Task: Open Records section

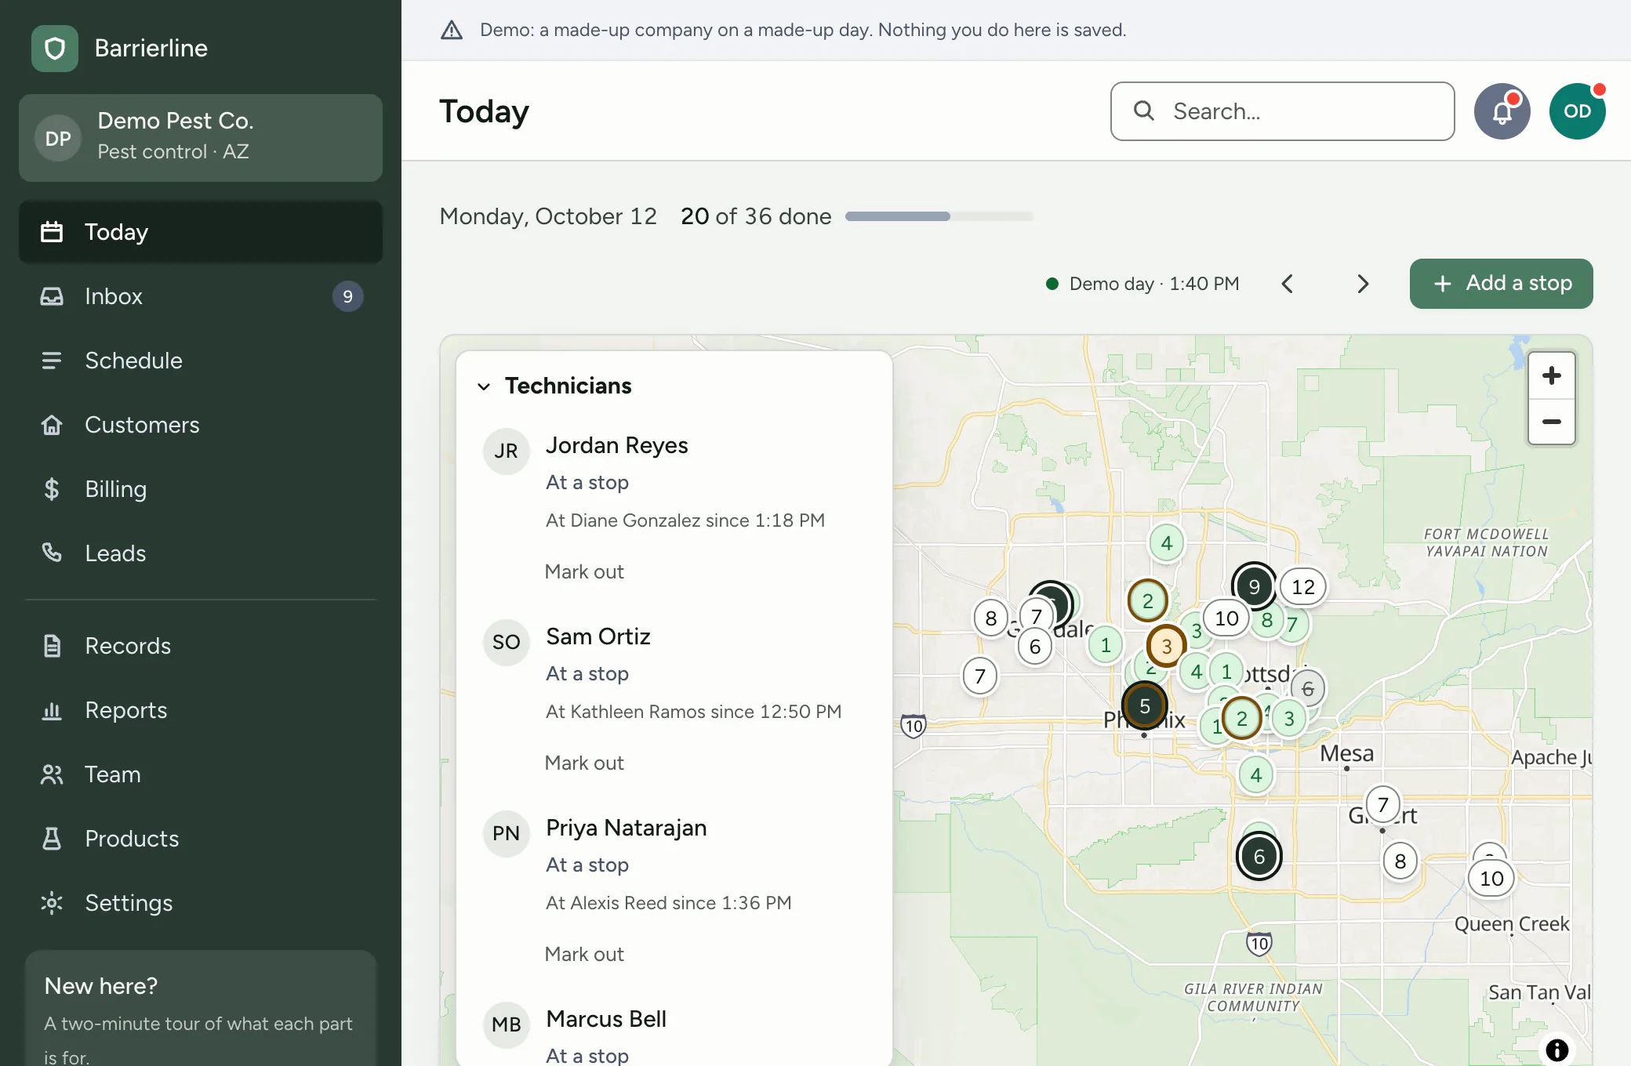Action: [201, 646]
